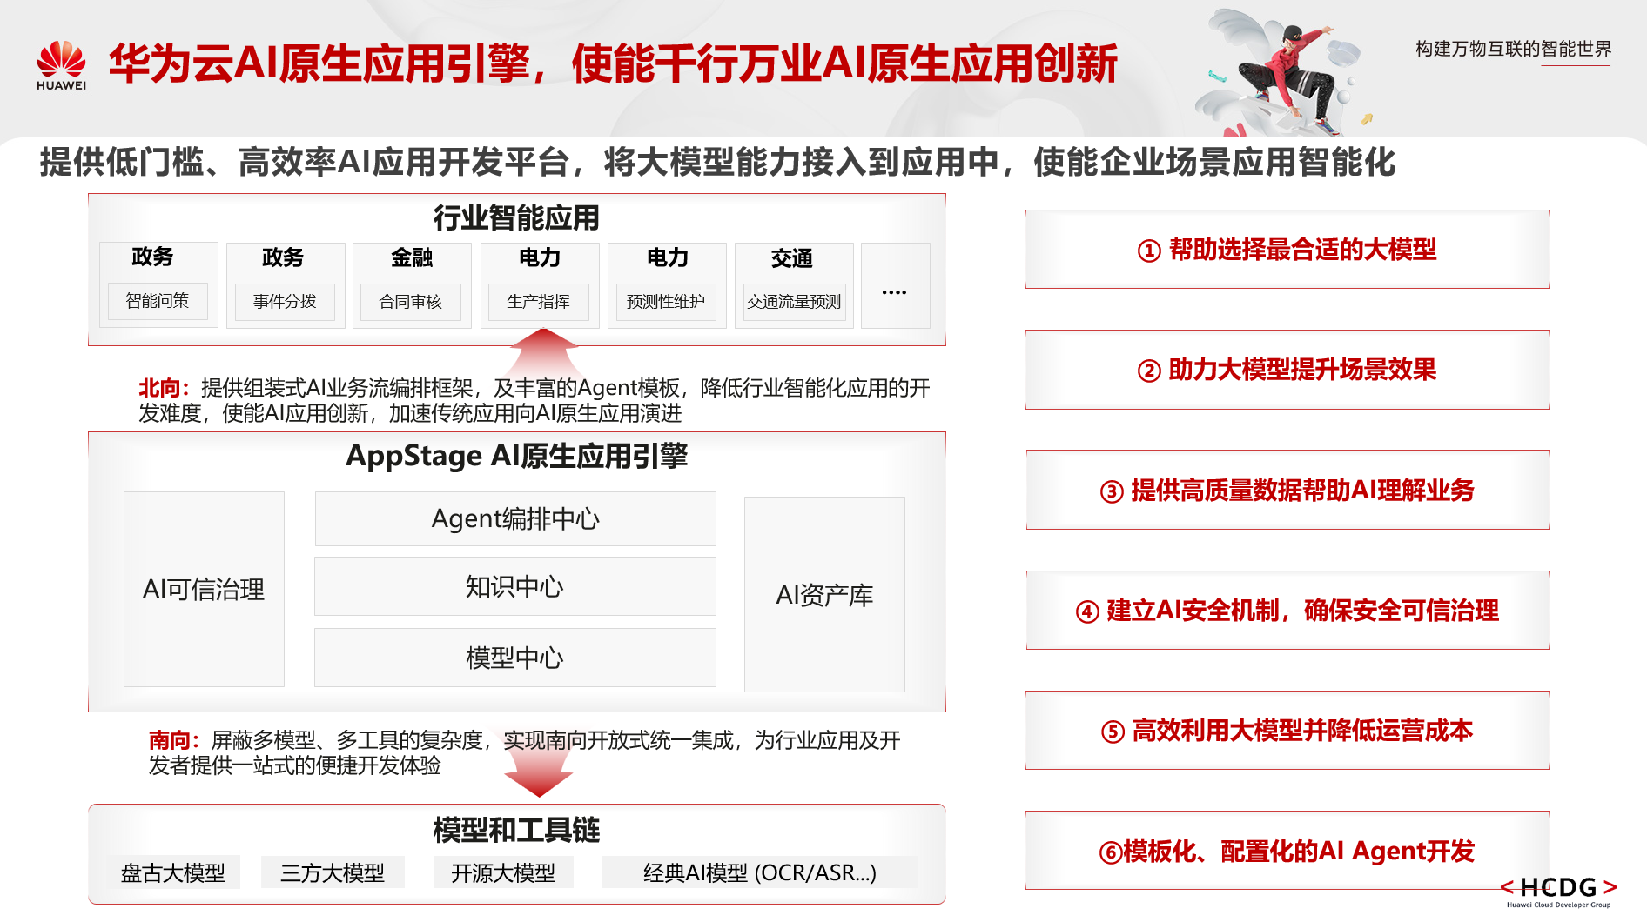This screenshot has height=922, width=1647.
Task: Click the 模型和工具链 heading
Action: coord(517,830)
